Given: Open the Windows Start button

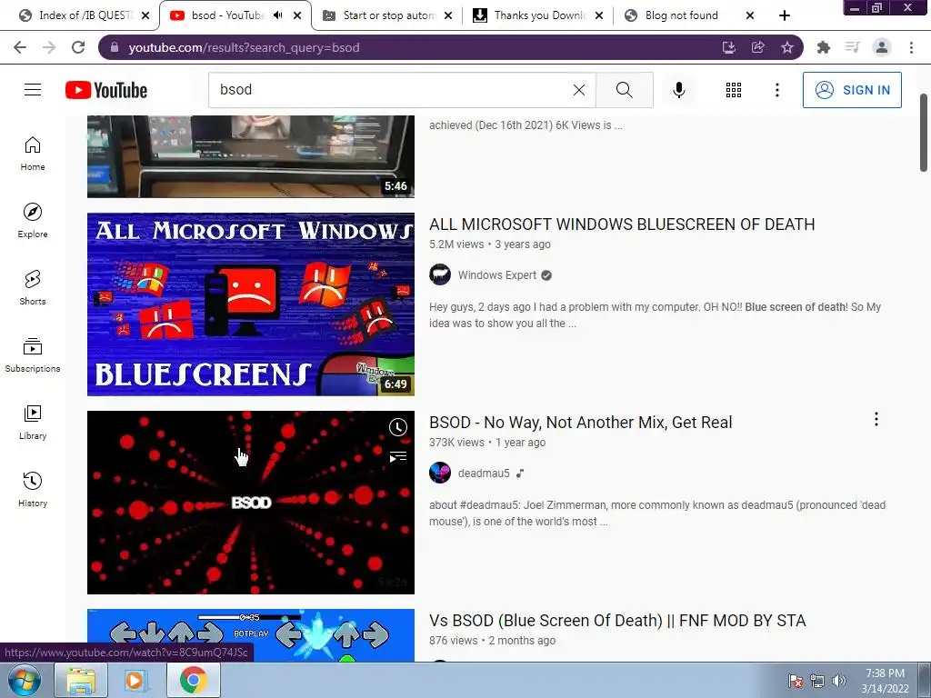Looking at the screenshot, I should 25,680.
